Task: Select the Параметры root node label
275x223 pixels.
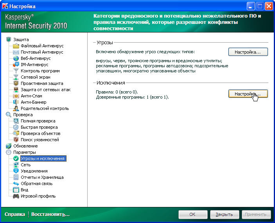Action: (25, 152)
